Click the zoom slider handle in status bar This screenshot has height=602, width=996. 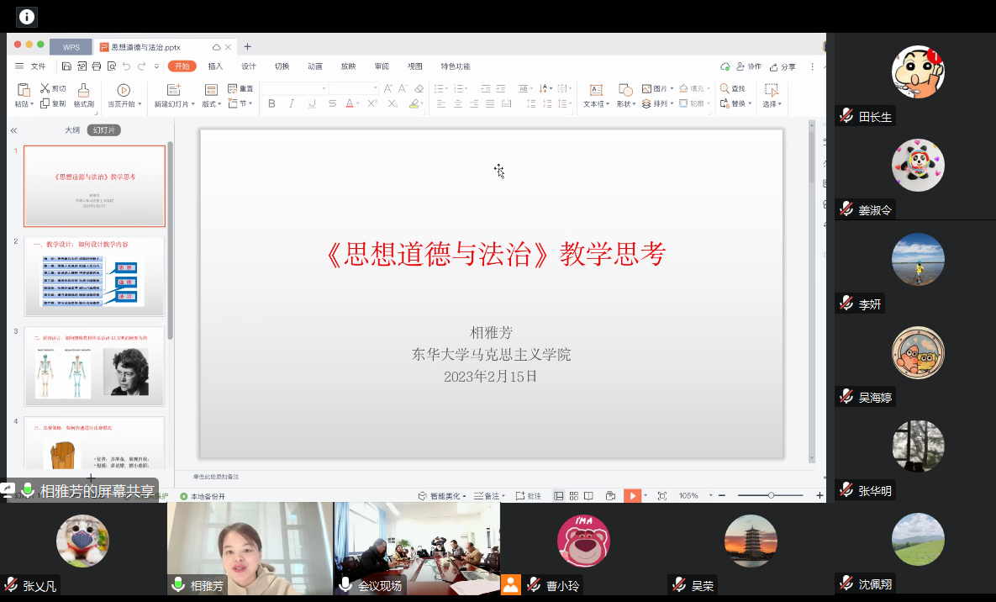771,496
